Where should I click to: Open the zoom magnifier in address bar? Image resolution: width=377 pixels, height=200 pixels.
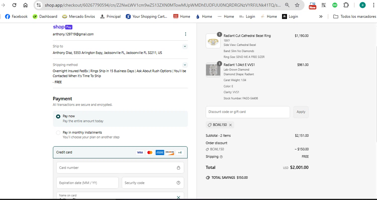point(287,5)
